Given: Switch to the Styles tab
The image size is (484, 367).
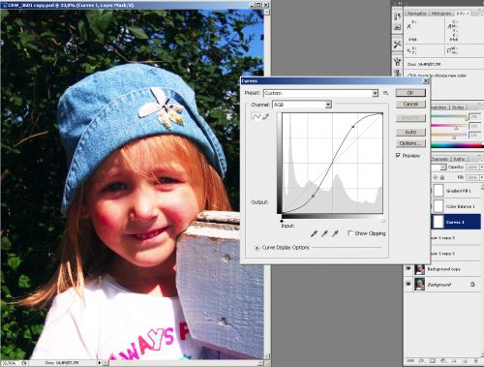Looking at the screenshot, I should pos(458,107).
